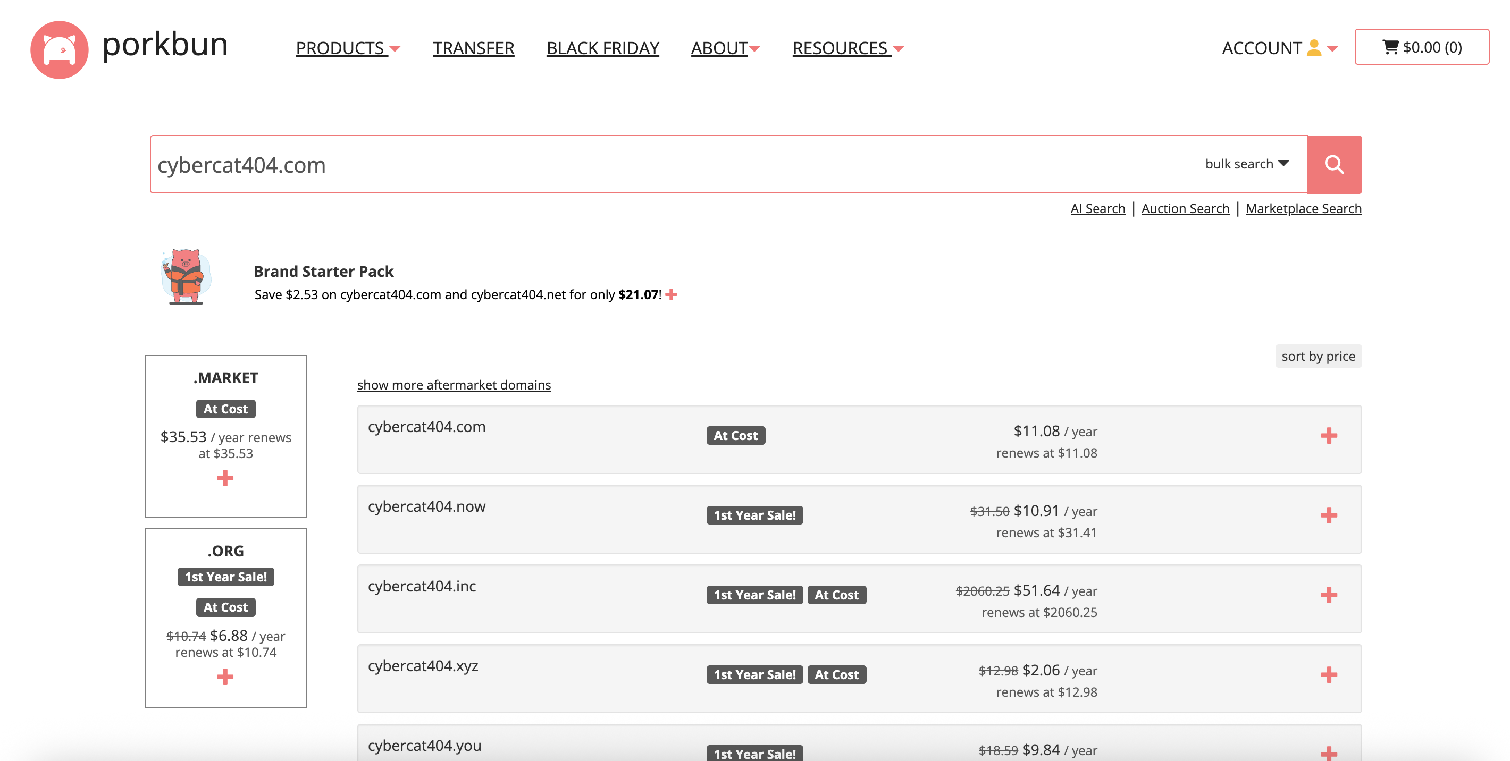Click the porkbun wordmark text
This screenshot has width=1510, height=761.
165,45
